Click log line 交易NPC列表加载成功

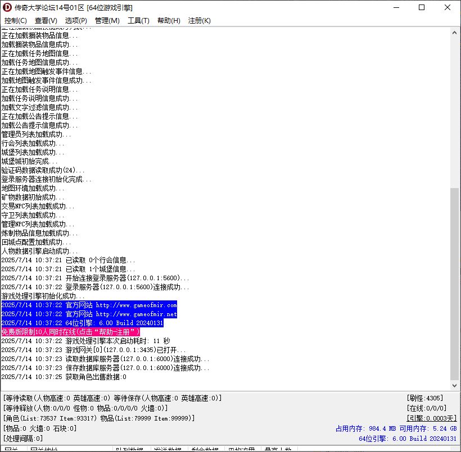(38, 206)
